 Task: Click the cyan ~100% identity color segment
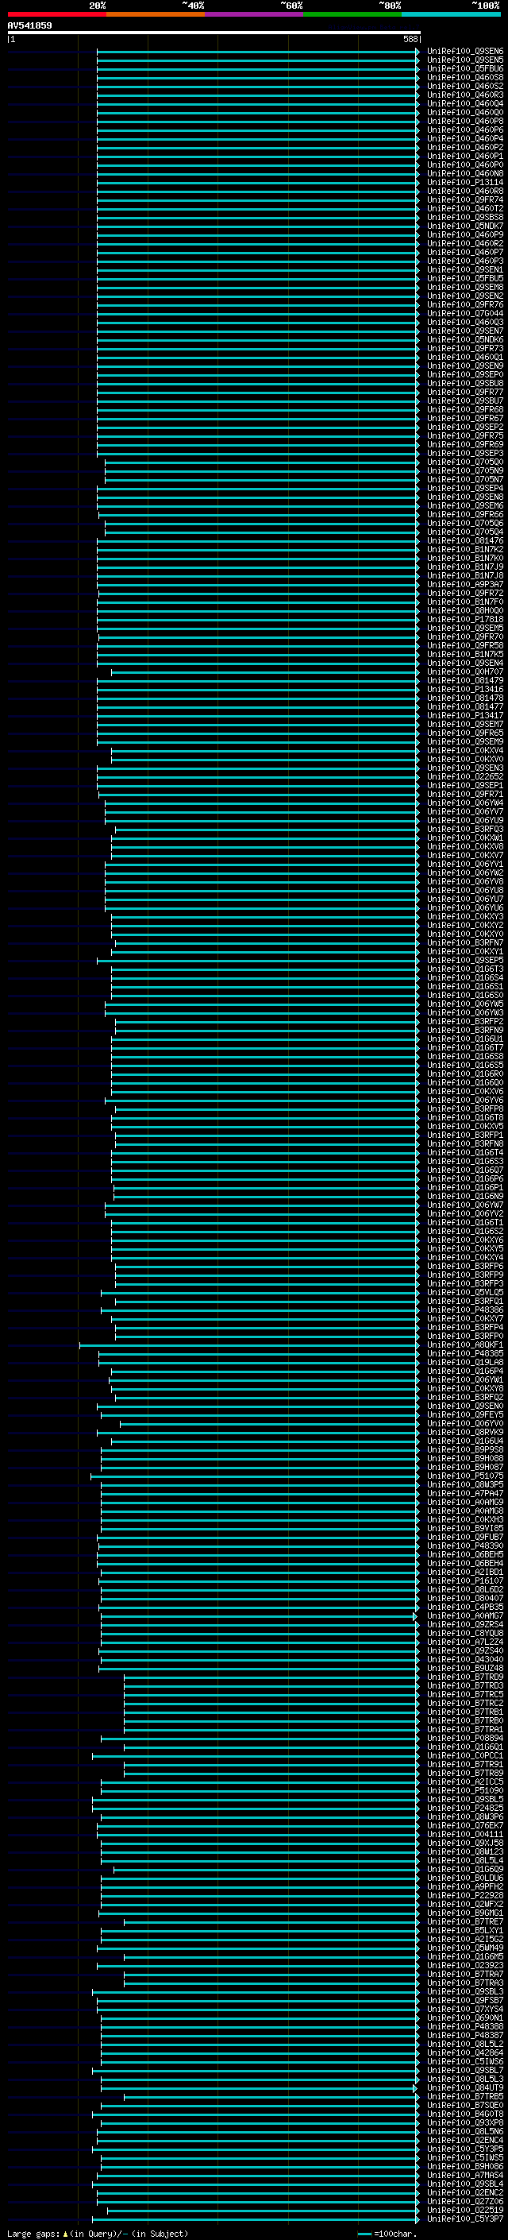[x=451, y=14]
